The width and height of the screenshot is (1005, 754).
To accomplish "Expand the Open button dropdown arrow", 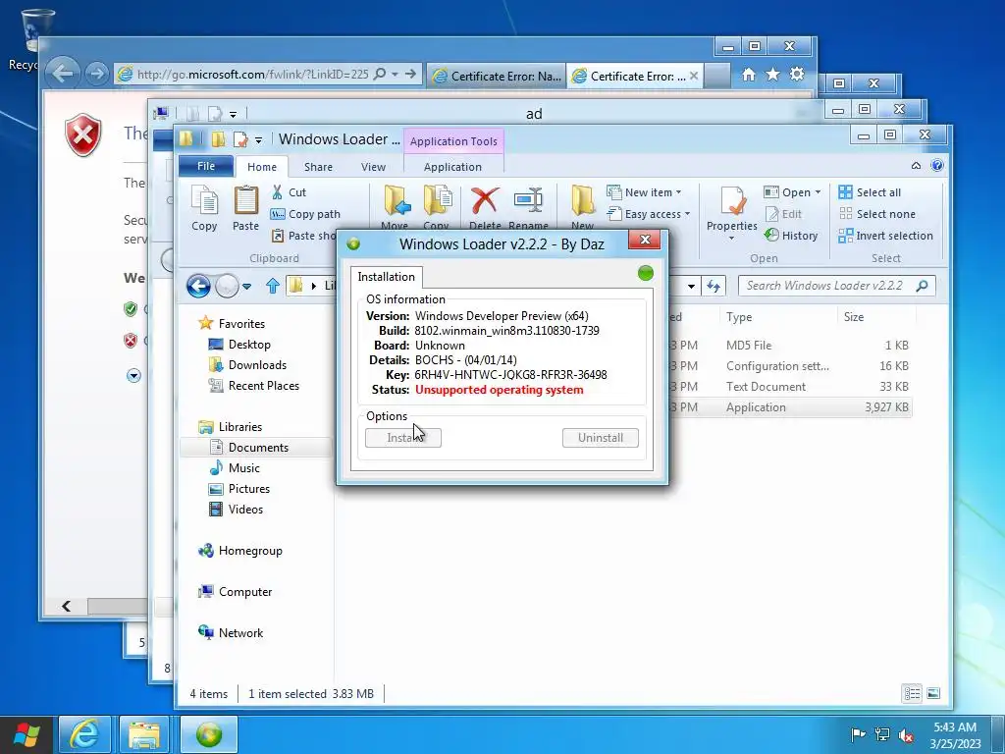I will pos(818,192).
